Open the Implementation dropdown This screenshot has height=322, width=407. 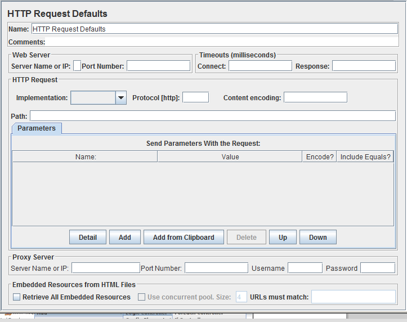pyautogui.click(x=99, y=98)
